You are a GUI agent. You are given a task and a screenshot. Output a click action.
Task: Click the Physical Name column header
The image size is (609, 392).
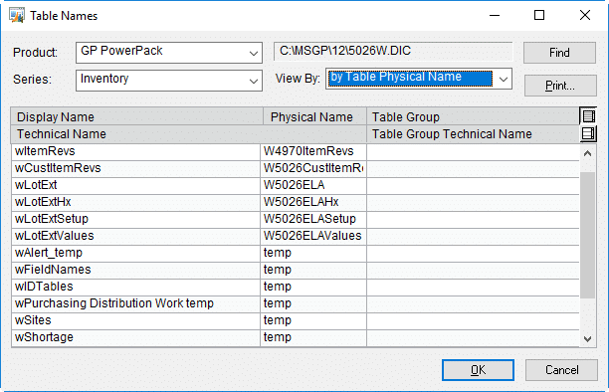315,116
